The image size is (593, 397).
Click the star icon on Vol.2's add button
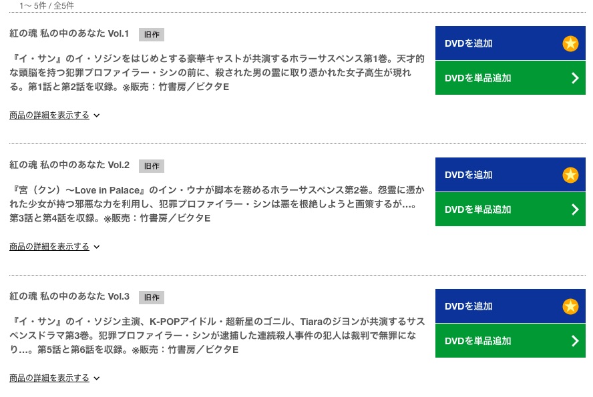coord(570,175)
